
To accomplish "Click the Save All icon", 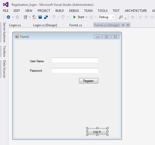I will coord(46,17).
